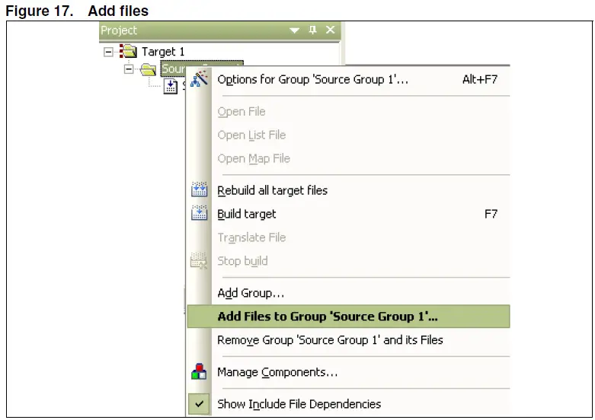Toggle Show Include File Dependencies checkmark
Viewport: 595px width, 420px height.
199,404
